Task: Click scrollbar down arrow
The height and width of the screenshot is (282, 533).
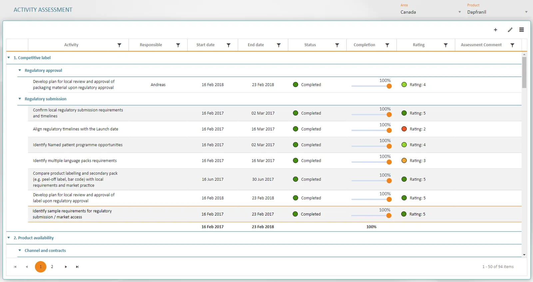Action: tap(524, 255)
